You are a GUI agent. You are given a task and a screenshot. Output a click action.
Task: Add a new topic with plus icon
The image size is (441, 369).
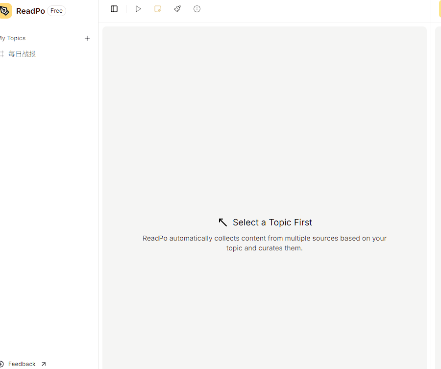pyautogui.click(x=87, y=38)
